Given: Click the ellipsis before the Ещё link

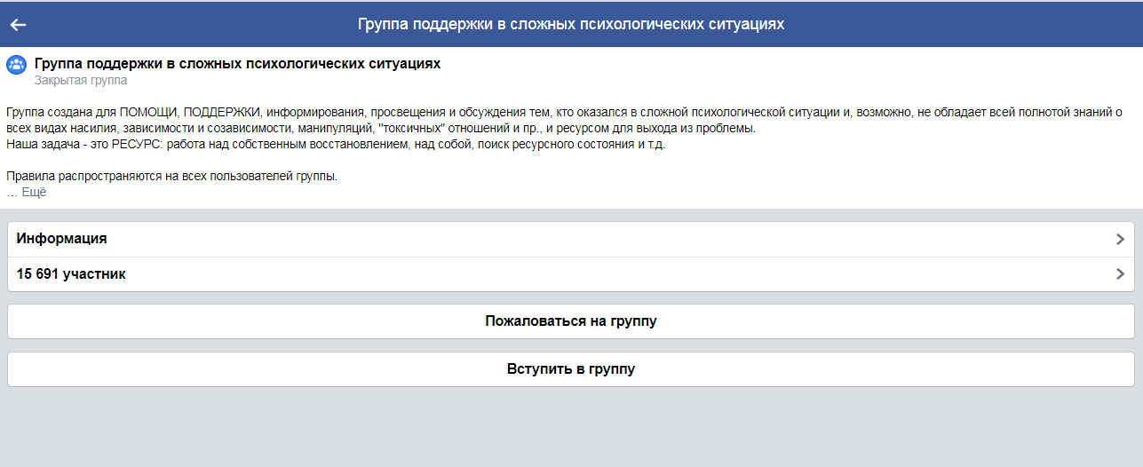Looking at the screenshot, I should pyautogui.click(x=12, y=192).
